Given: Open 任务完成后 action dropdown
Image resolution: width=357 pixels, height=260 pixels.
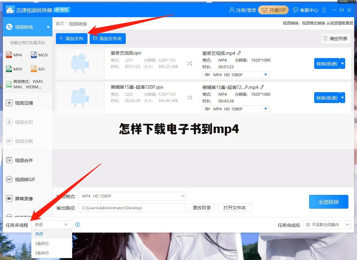Looking at the screenshot, I should click(327, 225).
